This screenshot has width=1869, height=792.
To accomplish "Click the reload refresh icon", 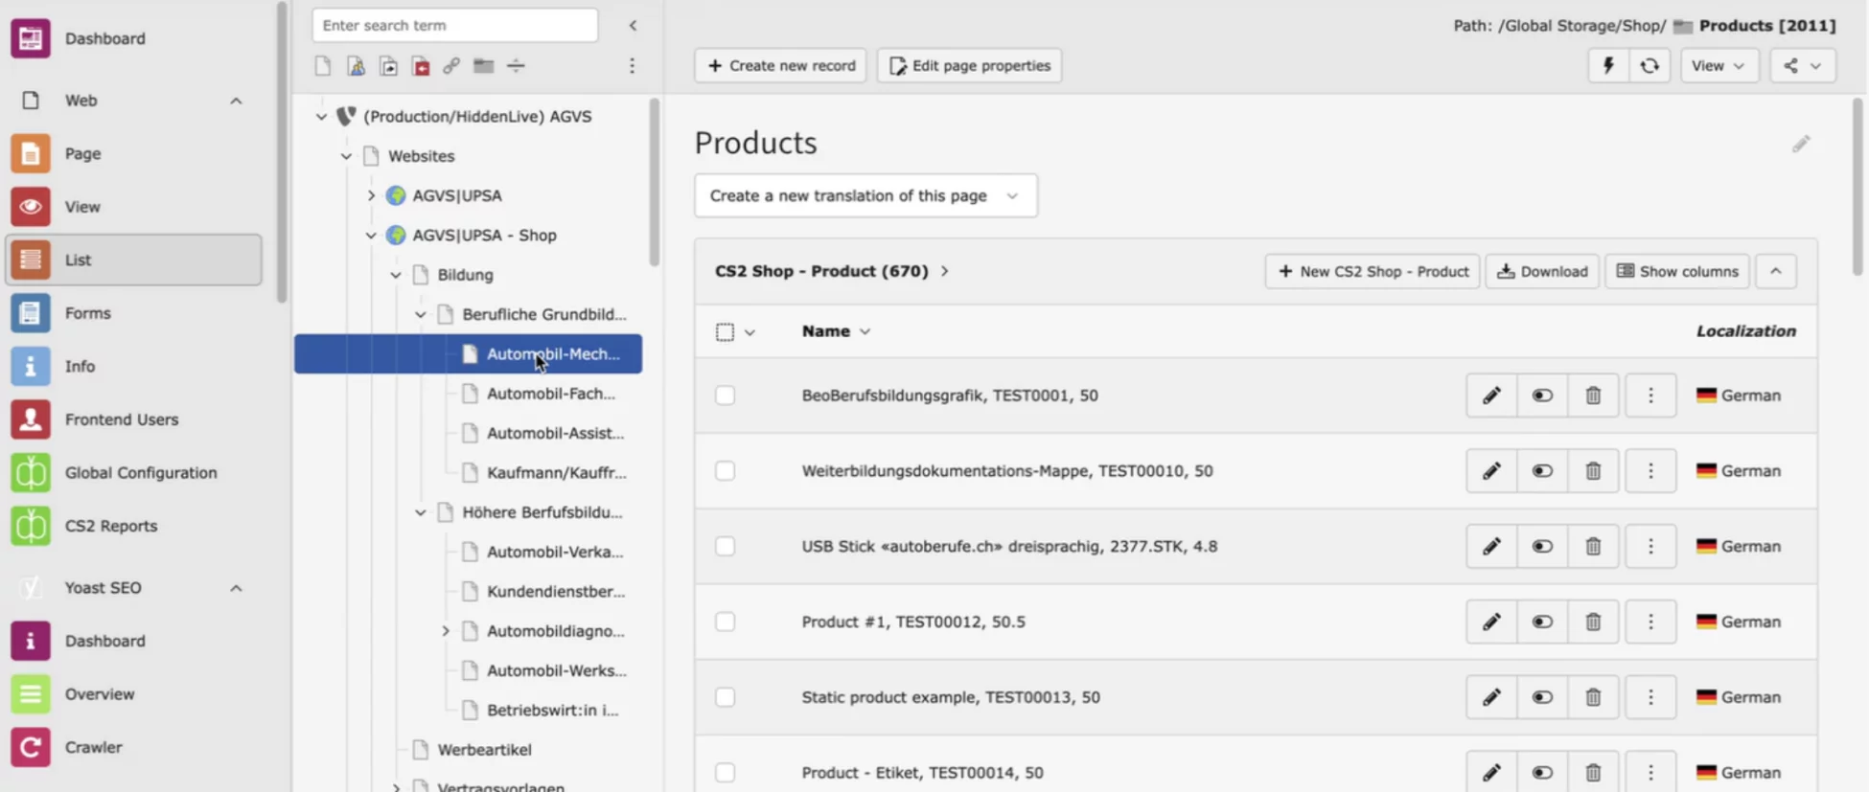I will [1650, 66].
